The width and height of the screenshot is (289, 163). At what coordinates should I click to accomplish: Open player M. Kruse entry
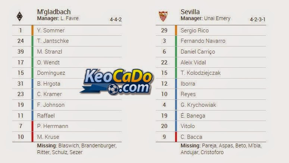48,137
